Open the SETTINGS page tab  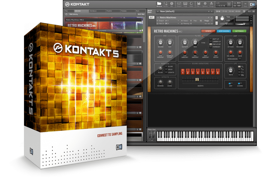click(x=239, y=31)
